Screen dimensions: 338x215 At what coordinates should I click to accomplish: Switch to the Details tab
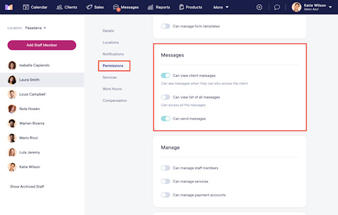click(108, 31)
